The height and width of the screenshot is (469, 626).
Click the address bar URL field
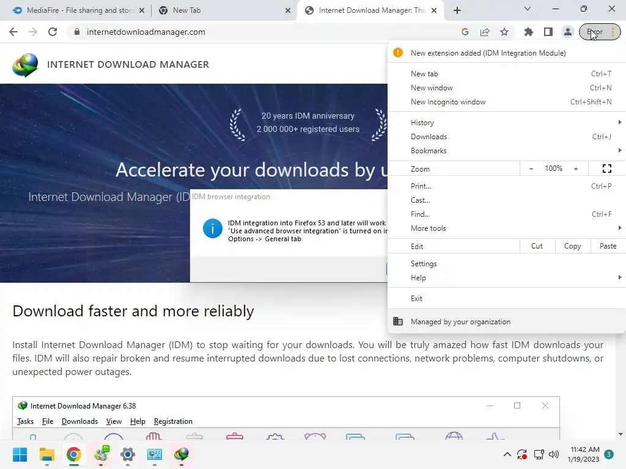pos(263,32)
